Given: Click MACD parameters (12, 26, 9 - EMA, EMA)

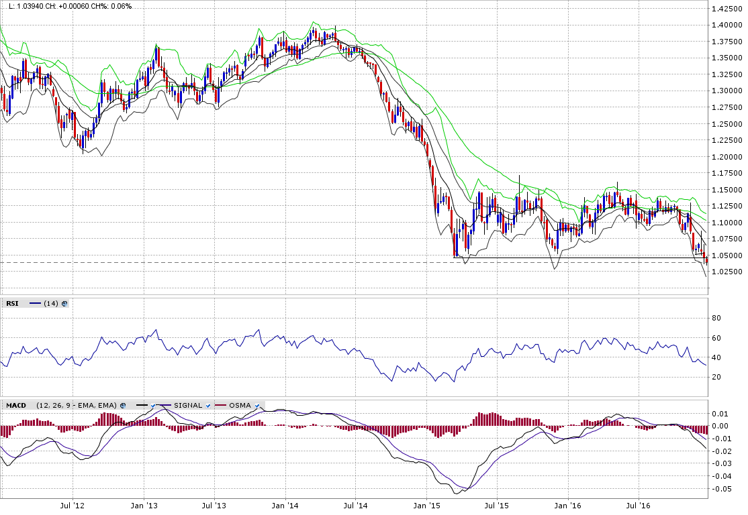Looking at the screenshot, I should tap(77, 406).
